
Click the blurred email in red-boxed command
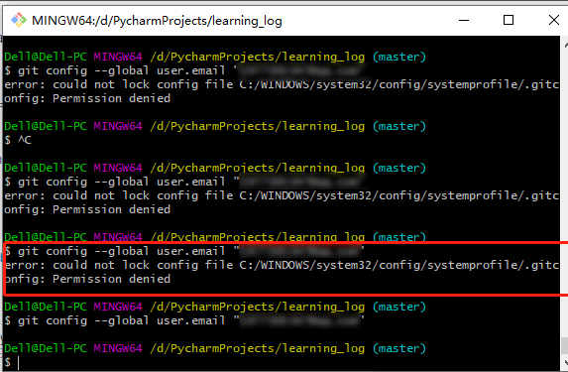(300, 251)
